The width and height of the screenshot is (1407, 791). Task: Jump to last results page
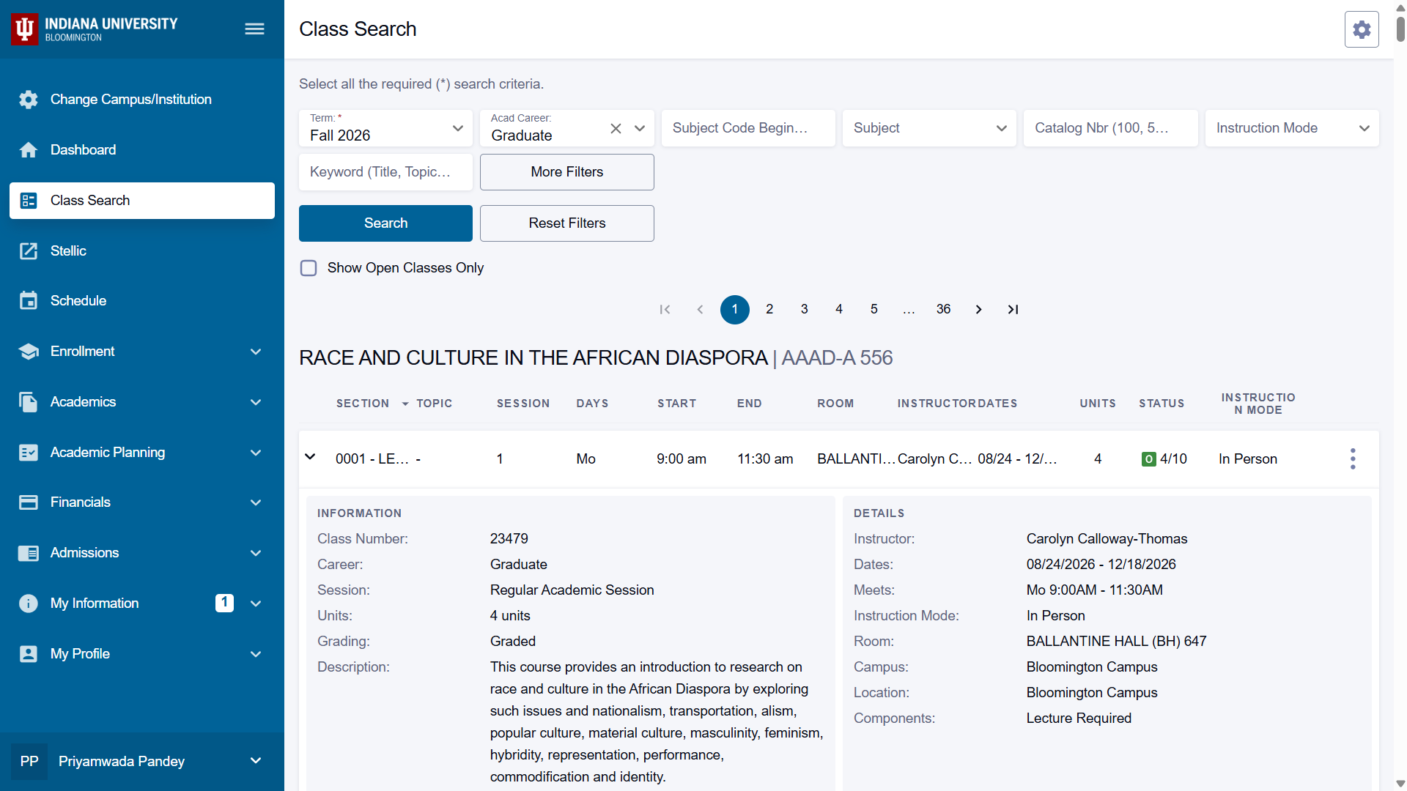pyautogui.click(x=1013, y=310)
